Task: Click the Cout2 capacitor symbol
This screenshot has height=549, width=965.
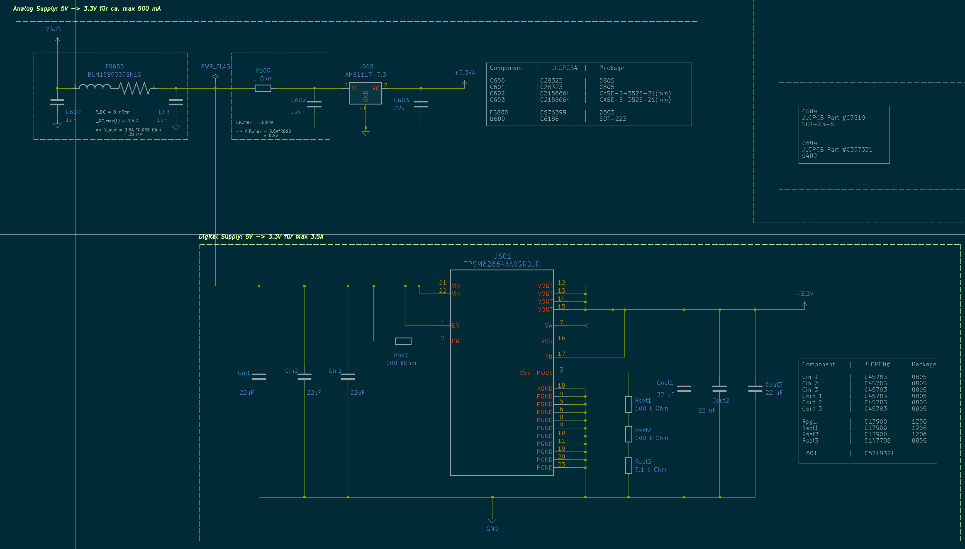Action: point(719,389)
